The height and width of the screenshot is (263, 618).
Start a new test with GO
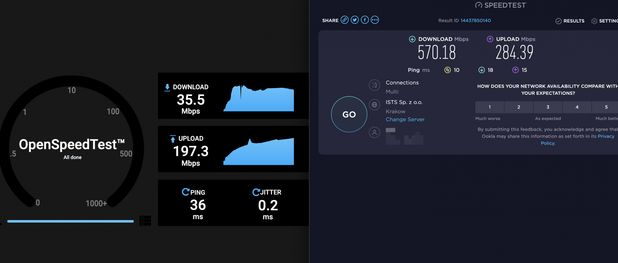pyautogui.click(x=349, y=114)
